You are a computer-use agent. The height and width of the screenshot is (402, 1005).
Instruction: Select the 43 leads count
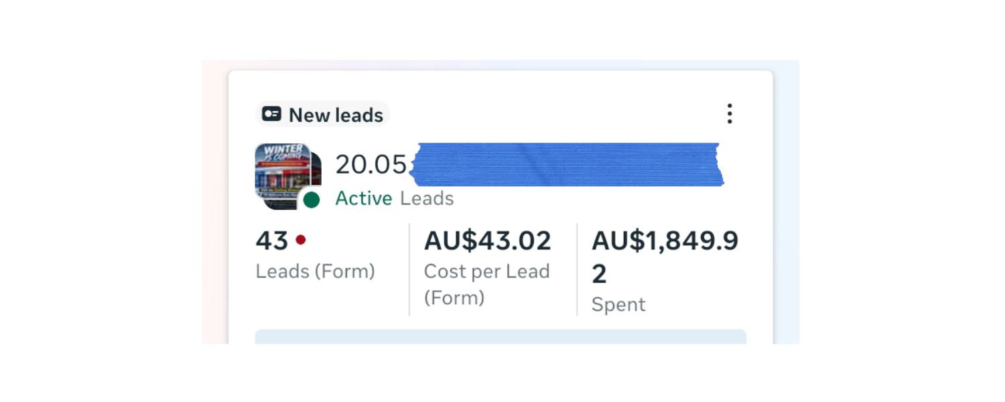click(x=271, y=240)
